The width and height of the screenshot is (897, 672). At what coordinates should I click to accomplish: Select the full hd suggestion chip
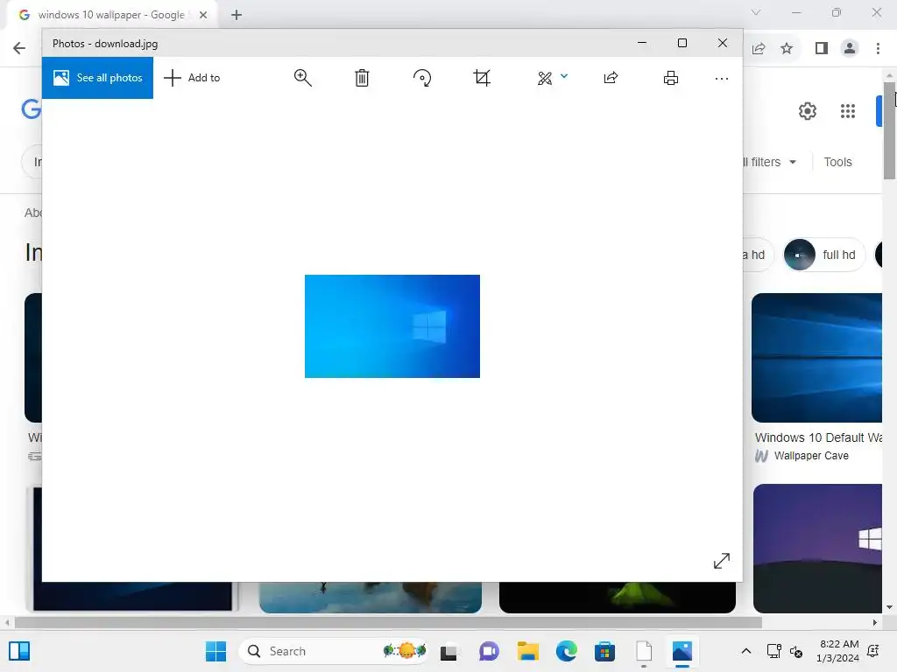click(x=823, y=255)
